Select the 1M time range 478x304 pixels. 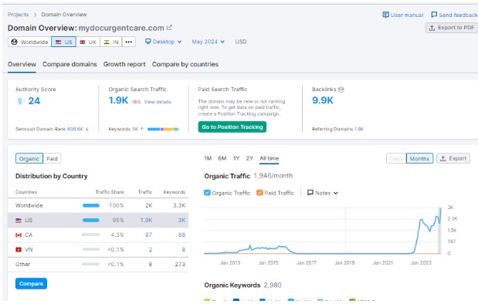[x=208, y=158]
